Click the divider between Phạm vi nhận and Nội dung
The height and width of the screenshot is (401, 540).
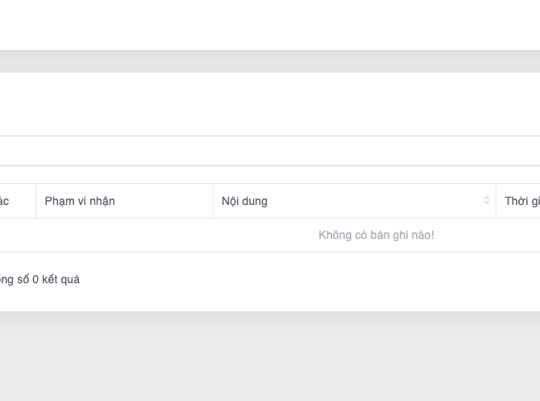pyautogui.click(x=213, y=201)
